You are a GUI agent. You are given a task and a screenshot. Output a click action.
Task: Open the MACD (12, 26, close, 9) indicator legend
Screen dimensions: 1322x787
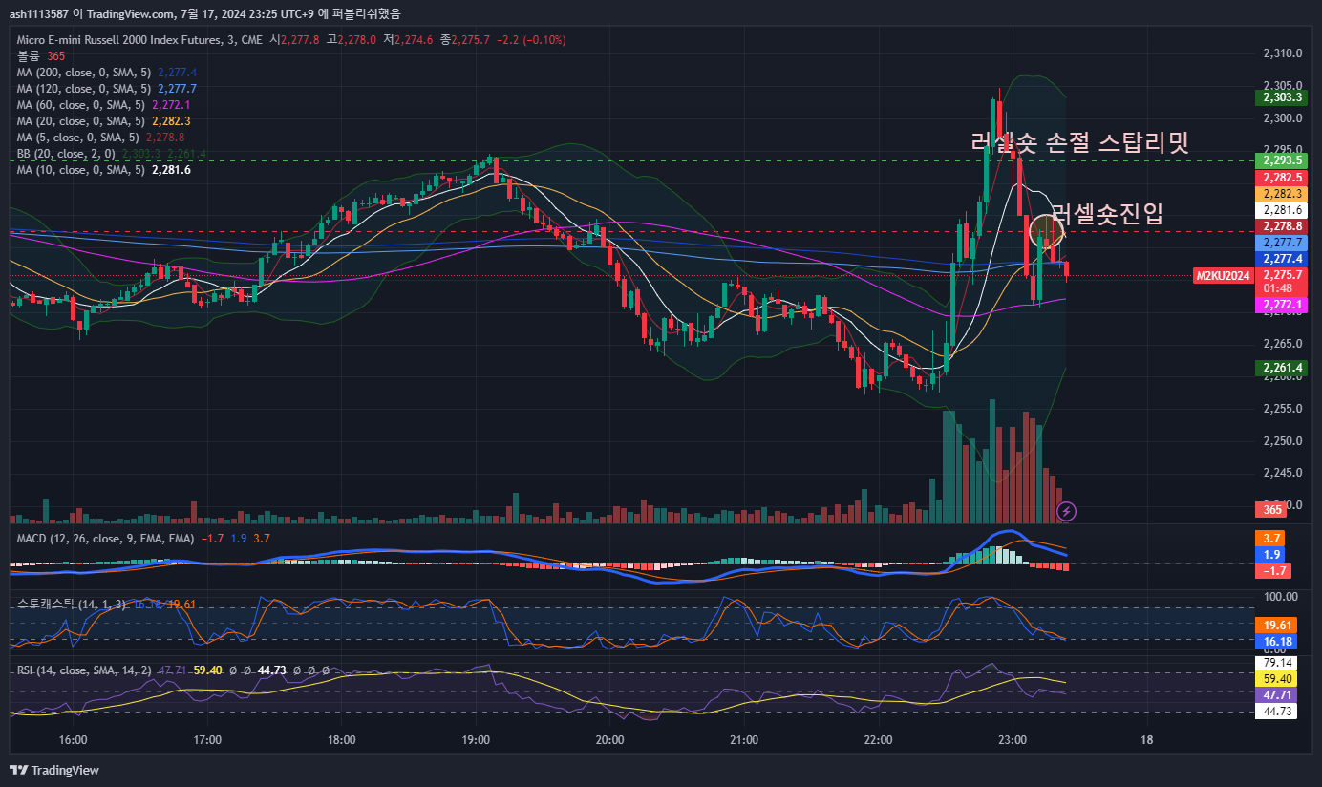click(x=105, y=539)
